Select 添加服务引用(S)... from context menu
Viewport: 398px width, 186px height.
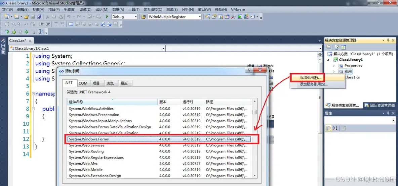click(x=314, y=84)
